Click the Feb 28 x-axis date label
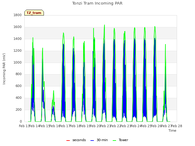 coord(177,126)
